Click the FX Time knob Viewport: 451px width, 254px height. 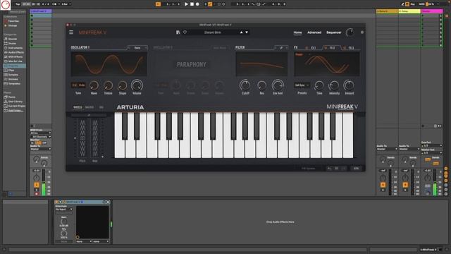(319, 85)
